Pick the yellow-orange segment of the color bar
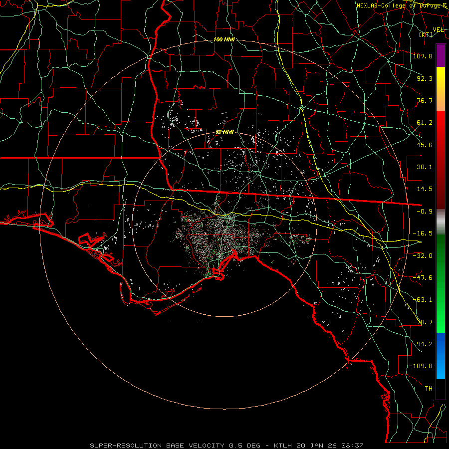The image size is (449, 449). [441, 89]
